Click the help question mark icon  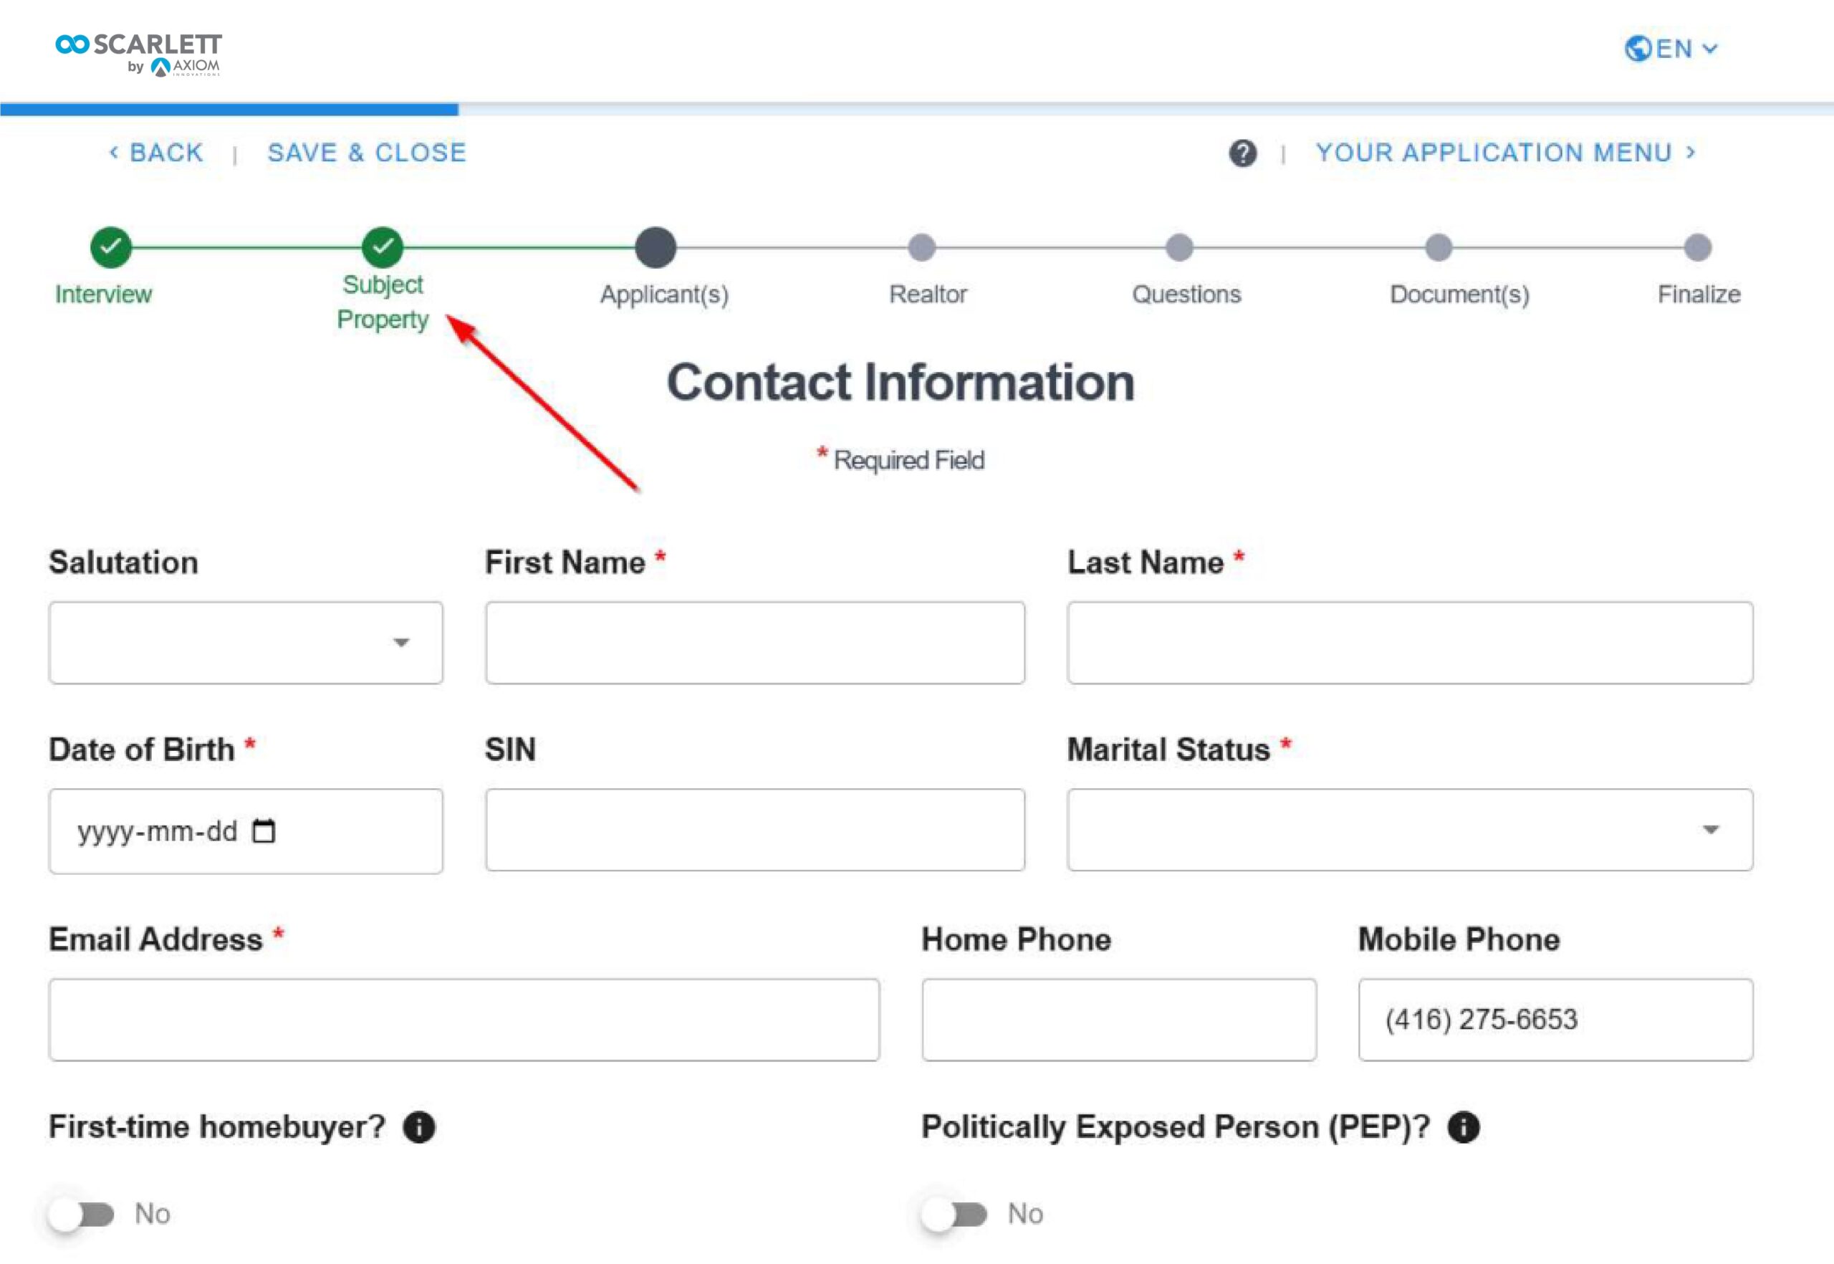coord(1242,153)
